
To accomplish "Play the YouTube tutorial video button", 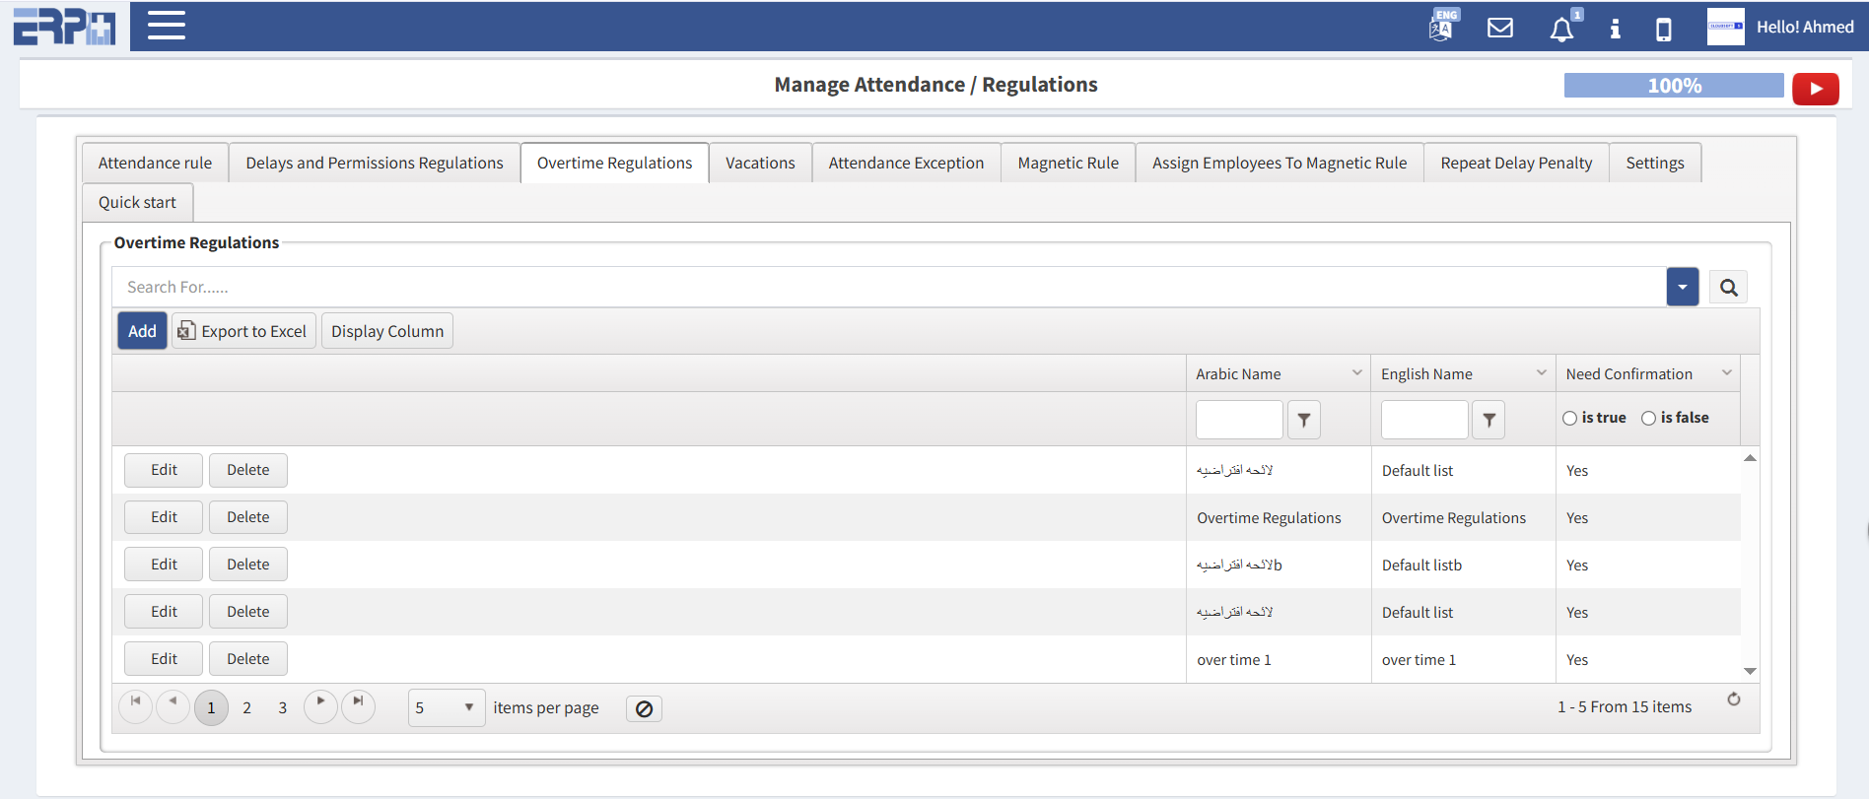I will point(1815,89).
